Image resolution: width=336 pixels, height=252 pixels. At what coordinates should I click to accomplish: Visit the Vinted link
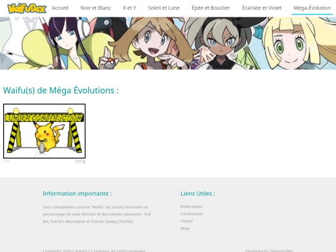(187, 221)
